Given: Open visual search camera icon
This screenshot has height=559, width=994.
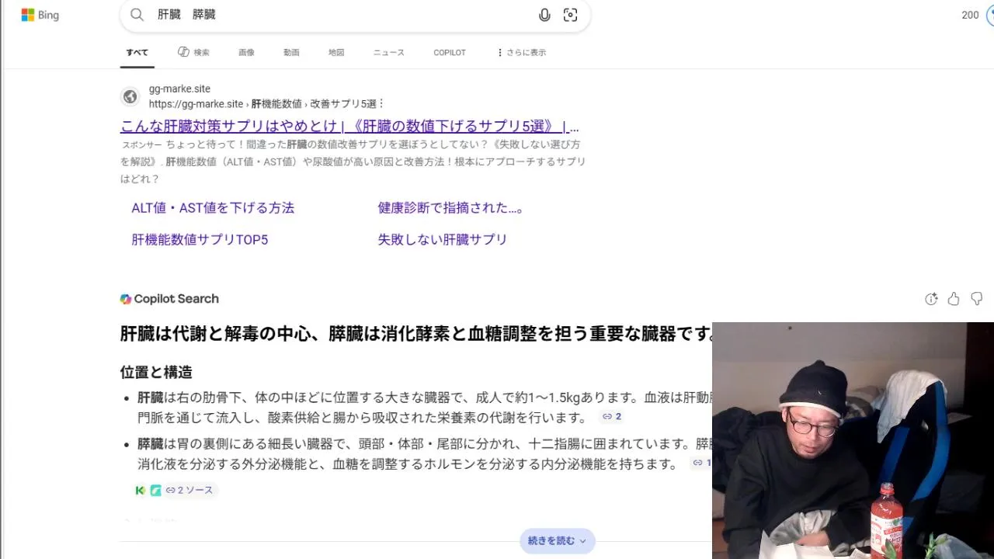Looking at the screenshot, I should click(570, 15).
